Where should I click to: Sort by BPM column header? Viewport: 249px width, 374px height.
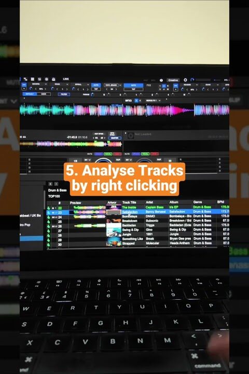click(x=220, y=202)
